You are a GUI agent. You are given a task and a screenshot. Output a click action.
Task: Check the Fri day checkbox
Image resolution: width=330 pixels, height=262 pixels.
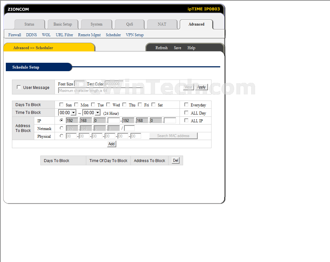pyautogui.click(x=140, y=104)
